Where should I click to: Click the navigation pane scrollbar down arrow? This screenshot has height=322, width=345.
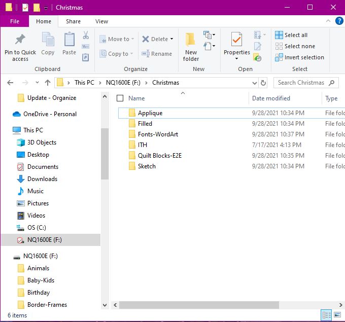(105, 305)
